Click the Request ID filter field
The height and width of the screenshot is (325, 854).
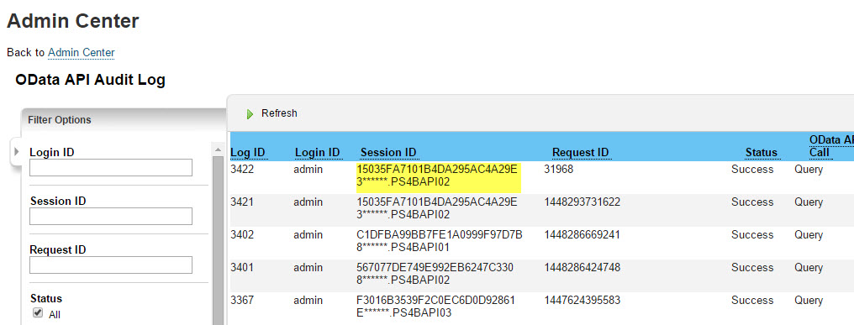point(111,265)
